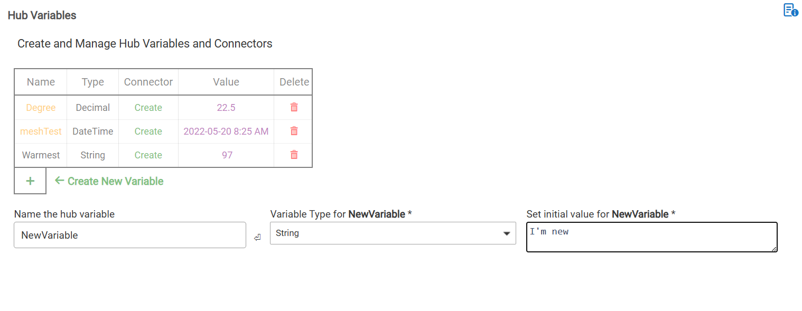Screen dimensions: 802x311
Task: Create connector for Warmest variable
Action: click(x=148, y=155)
